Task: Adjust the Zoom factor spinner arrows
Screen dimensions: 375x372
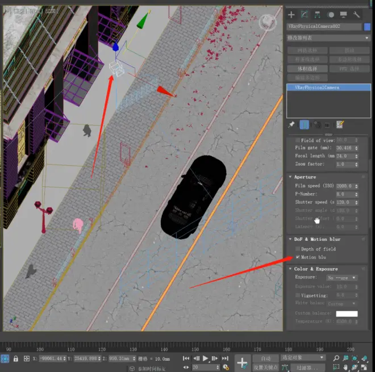Action: [356, 164]
